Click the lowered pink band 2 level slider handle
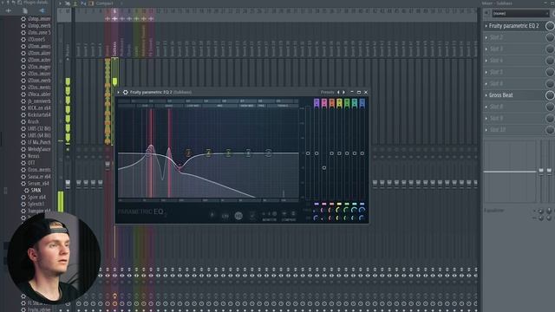The height and width of the screenshot is (312, 555). pyautogui.click(x=324, y=167)
